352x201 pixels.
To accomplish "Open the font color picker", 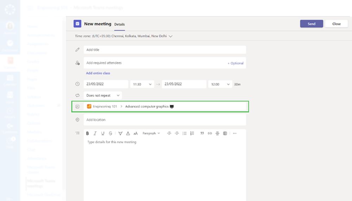I will pos(128,133).
